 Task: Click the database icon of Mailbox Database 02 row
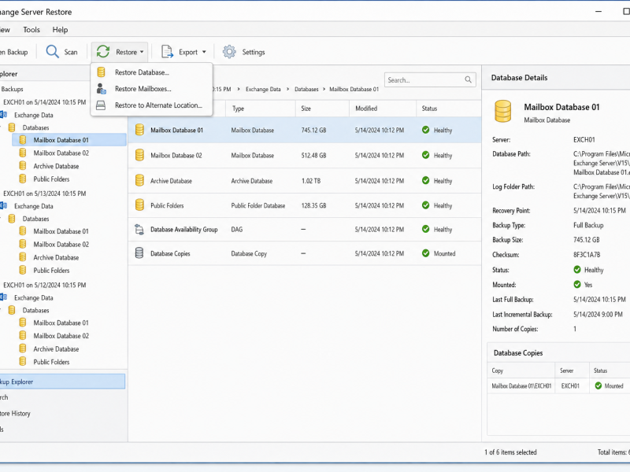pyautogui.click(x=139, y=155)
